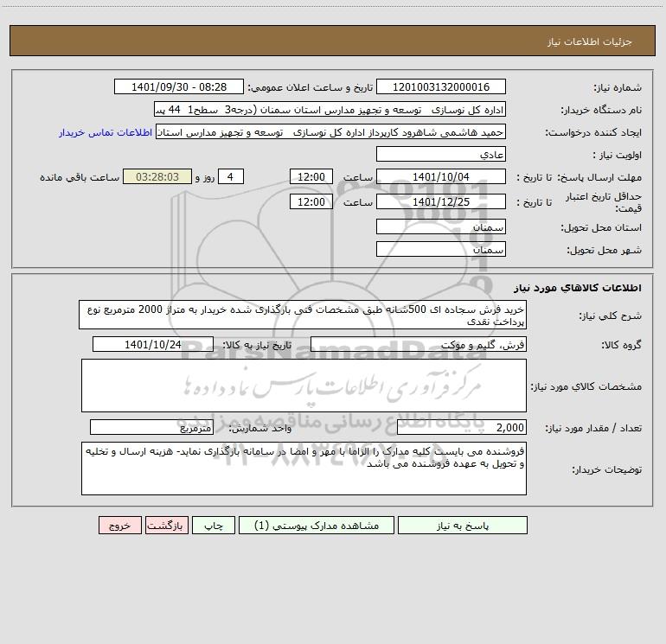The height and width of the screenshot is (644, 666).
Task: Click delivery province field 'سمنان'
Action: pyautogui.click(x=441, y=226)
